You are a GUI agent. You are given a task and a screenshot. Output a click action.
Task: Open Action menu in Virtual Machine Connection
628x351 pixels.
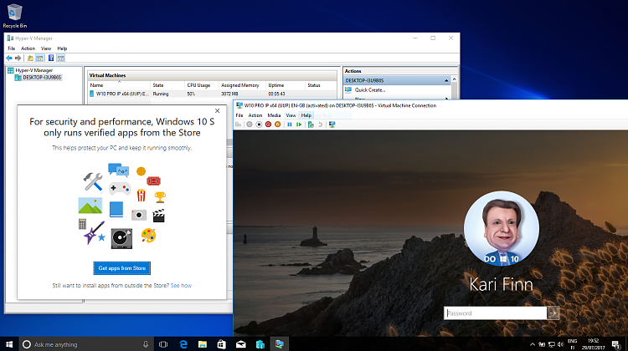click(x=255, y=115)
